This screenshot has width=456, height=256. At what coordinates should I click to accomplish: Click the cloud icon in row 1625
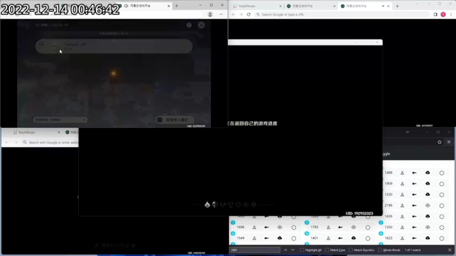click(427, 238)
